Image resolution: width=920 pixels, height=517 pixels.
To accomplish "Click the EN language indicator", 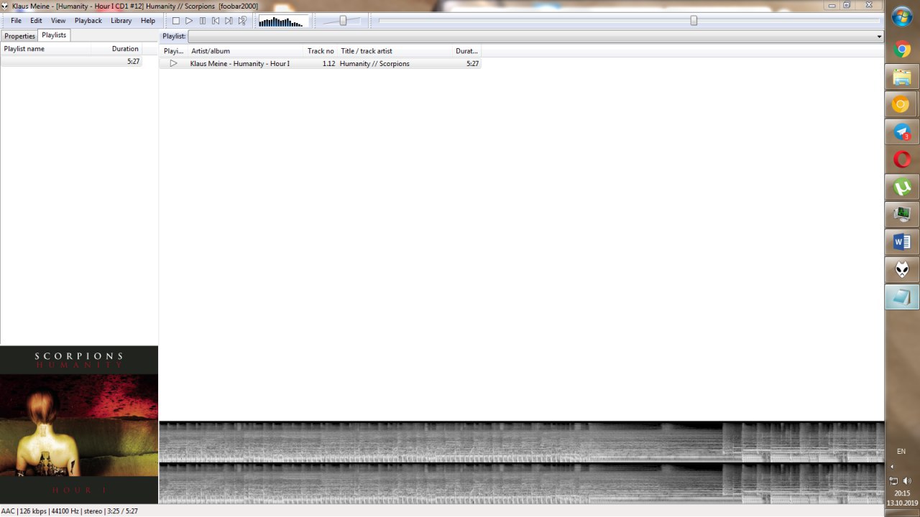I will [901, 451].
